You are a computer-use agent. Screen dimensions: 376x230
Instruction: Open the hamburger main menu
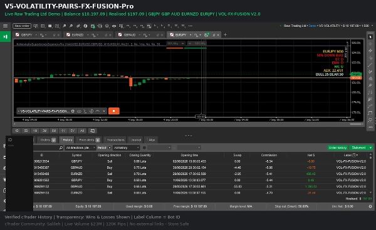coord(5,26)
